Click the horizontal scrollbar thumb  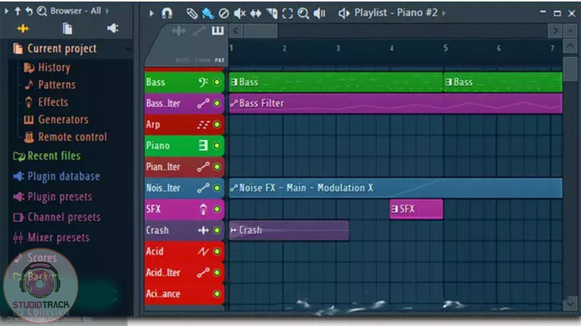260,31
